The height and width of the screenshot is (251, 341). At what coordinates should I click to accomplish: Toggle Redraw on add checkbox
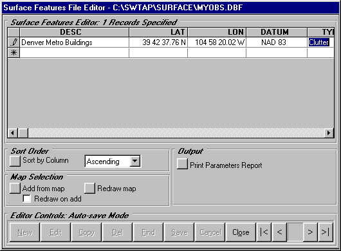coord(26,199)
